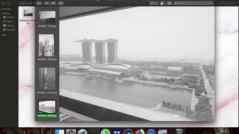The height and width of the screenshot is (134, 239).
Task: Go back in the Finder window
Action: pyautogui.click(x=3, y=3)
